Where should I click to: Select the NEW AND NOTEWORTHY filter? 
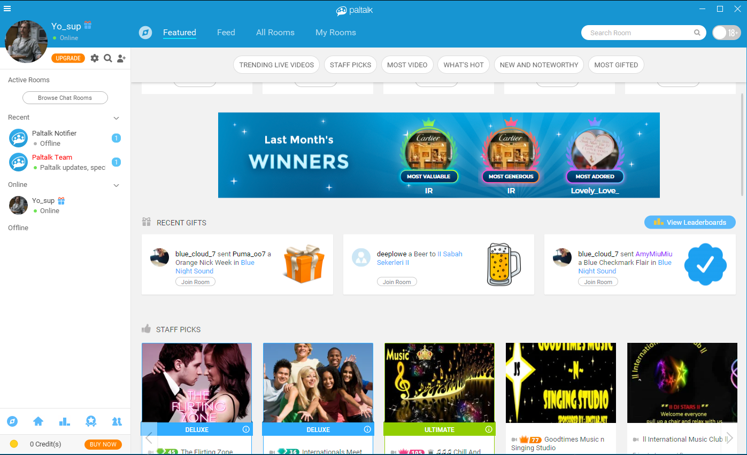click(539, 65)
